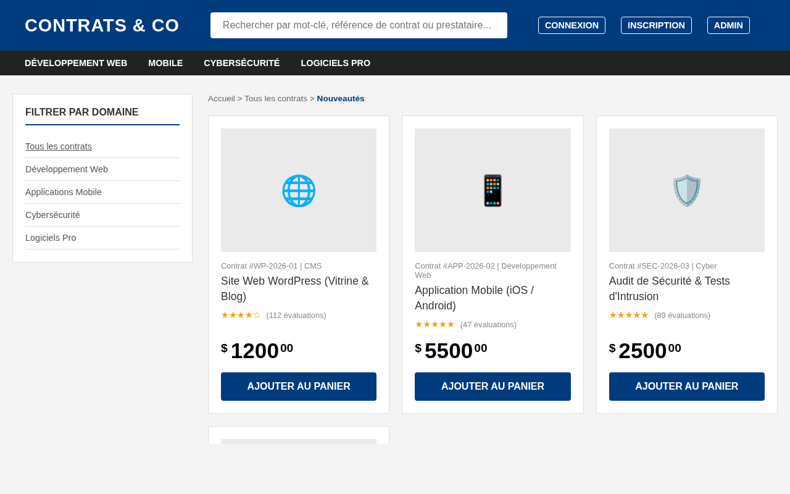
Task: Add Site Web WordPress to cart
Action: (x=299, y=387)
